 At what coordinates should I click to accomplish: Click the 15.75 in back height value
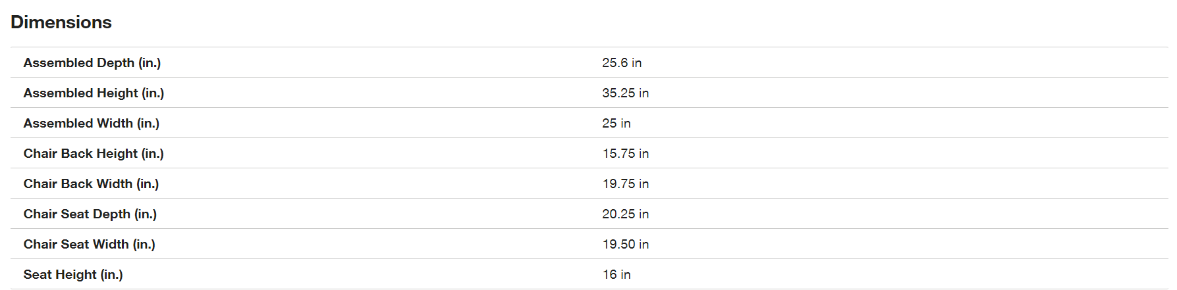tap(626, 153)
